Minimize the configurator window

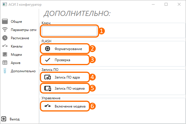pyautogui.click(x=153, y=4)
